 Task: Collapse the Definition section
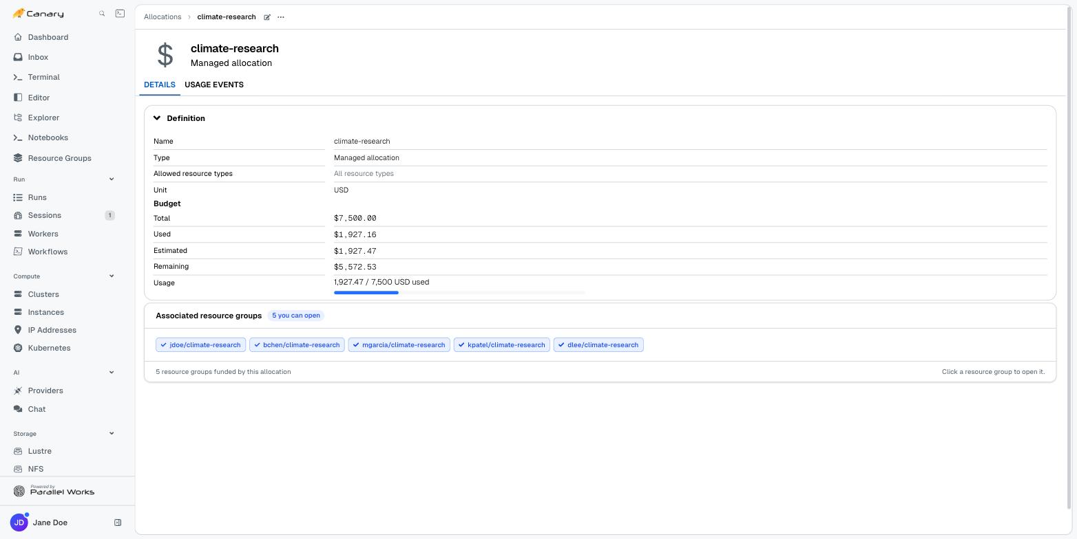click(157, 118)
